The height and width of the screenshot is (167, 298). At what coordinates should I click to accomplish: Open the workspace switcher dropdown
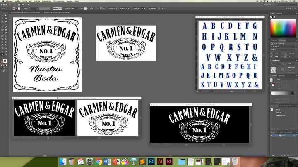(268, 5)
